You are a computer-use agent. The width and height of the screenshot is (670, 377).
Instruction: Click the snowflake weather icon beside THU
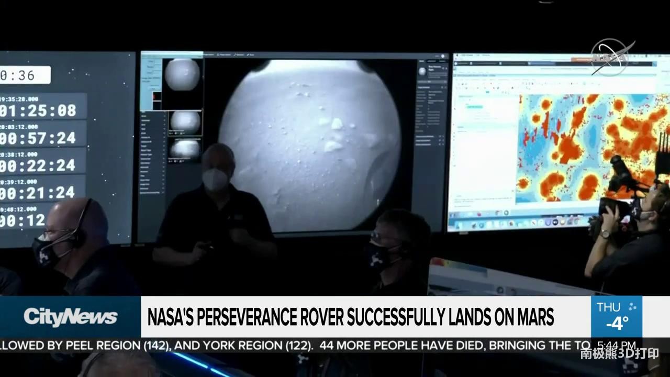tap(632, 307)
